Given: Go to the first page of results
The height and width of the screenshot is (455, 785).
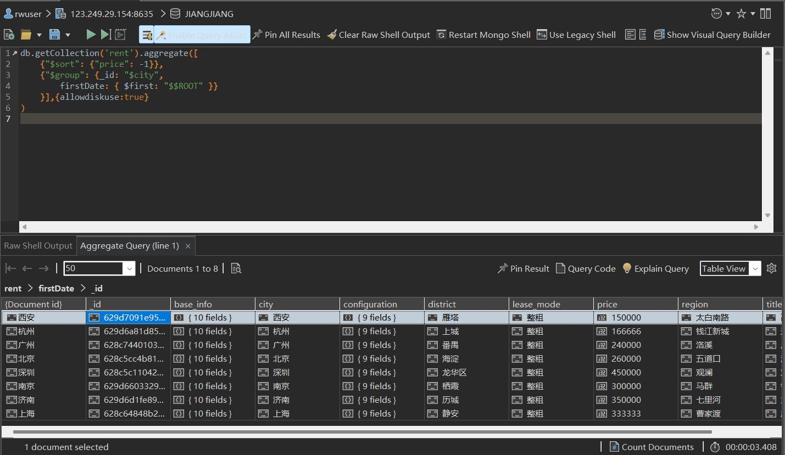Looking at the screenshot, I should [x=10, y=268].
